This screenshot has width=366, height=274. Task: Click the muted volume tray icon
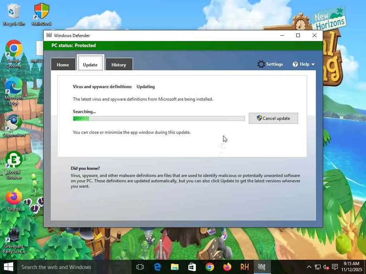pos(326,267)
